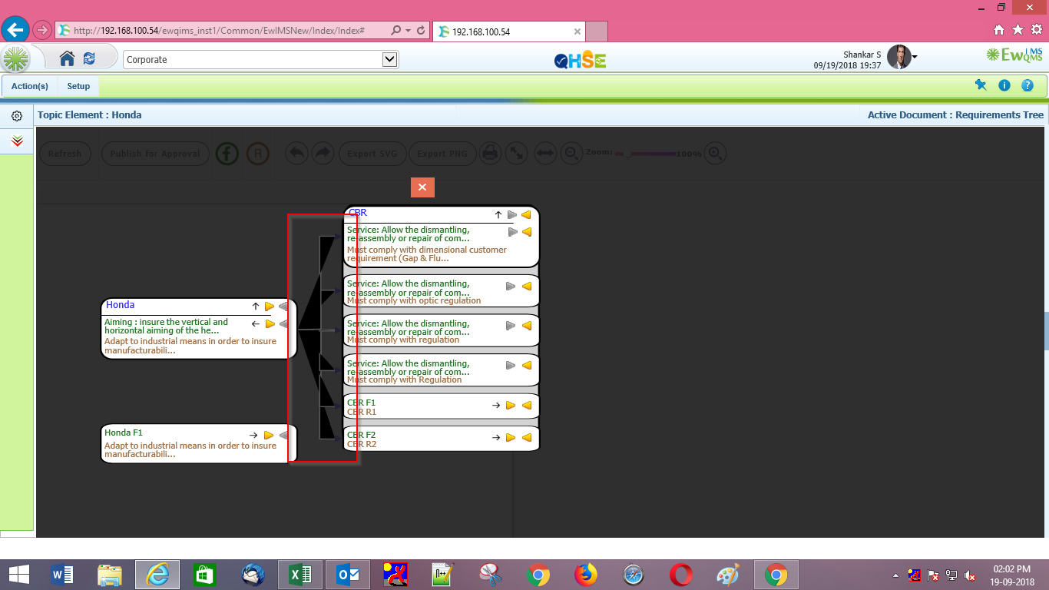Image resolution: width=1049 pixels, height=590 pixels.
Task: Click the up arrow in the CBR header
Action: pos(498,214)
